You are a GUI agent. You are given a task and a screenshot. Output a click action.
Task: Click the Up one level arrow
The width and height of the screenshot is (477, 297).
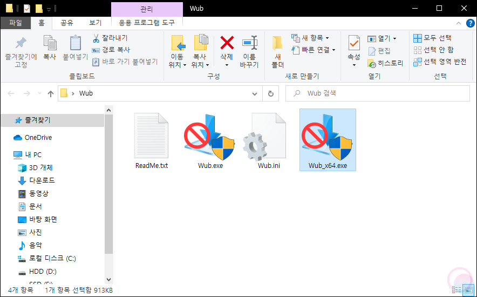click(x=51, y=93)
